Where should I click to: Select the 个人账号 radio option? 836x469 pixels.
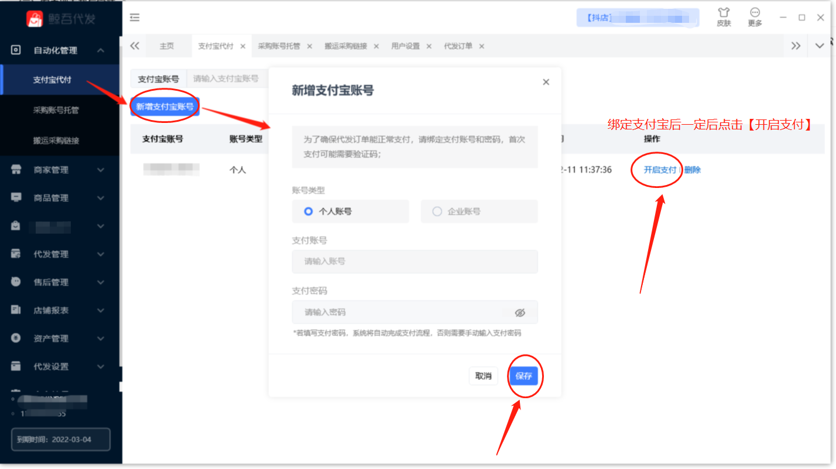350,211
